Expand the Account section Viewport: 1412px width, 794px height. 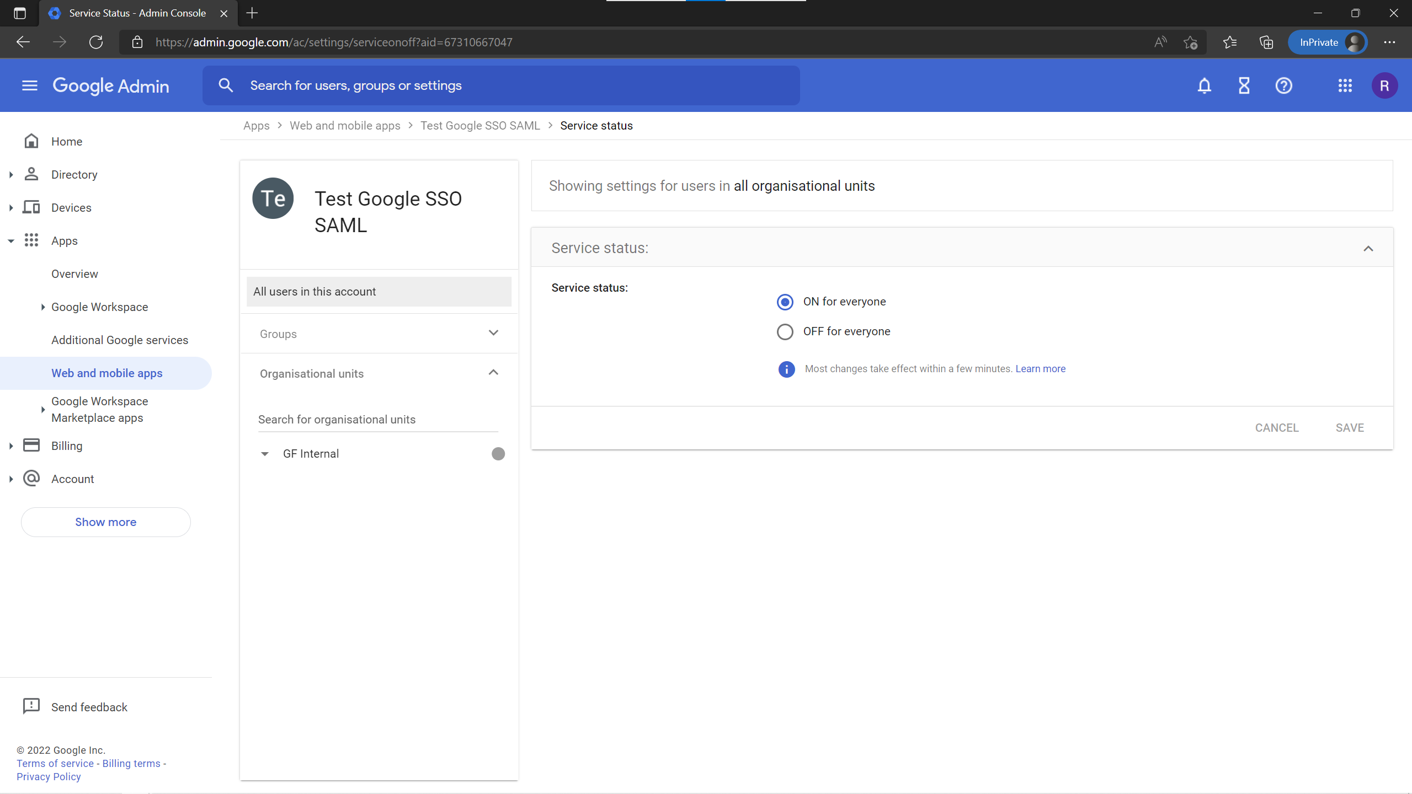coord(11,479)
